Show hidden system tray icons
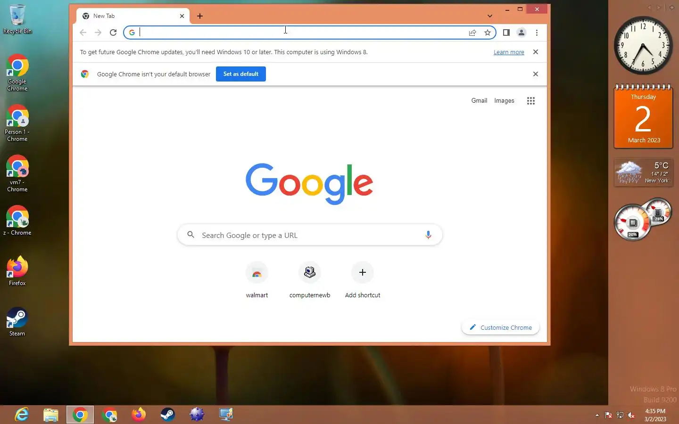Screen dimensions: 679x424 (x=597, y=415)
